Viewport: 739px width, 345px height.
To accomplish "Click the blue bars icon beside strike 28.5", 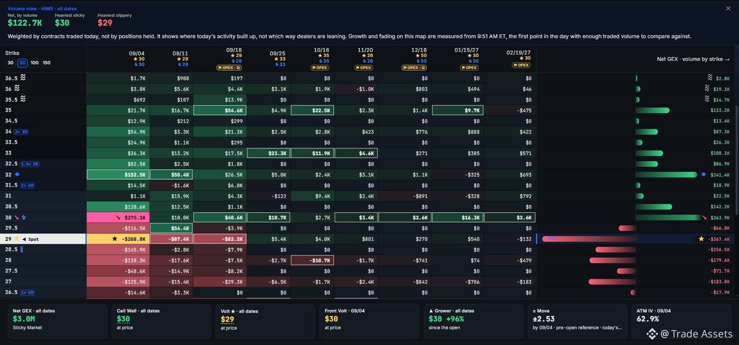I will [22, 249].
